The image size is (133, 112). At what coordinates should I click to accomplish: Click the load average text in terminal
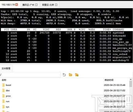pos(95,11)
